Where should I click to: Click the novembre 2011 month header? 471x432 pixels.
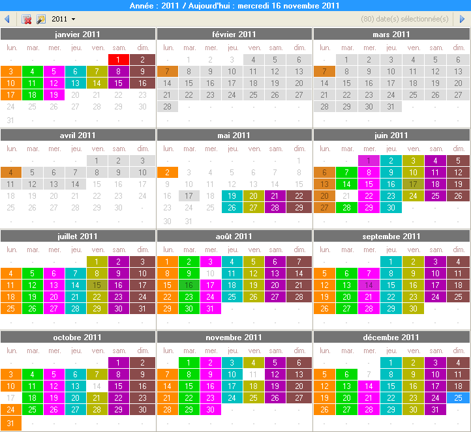tap(234, 338)
